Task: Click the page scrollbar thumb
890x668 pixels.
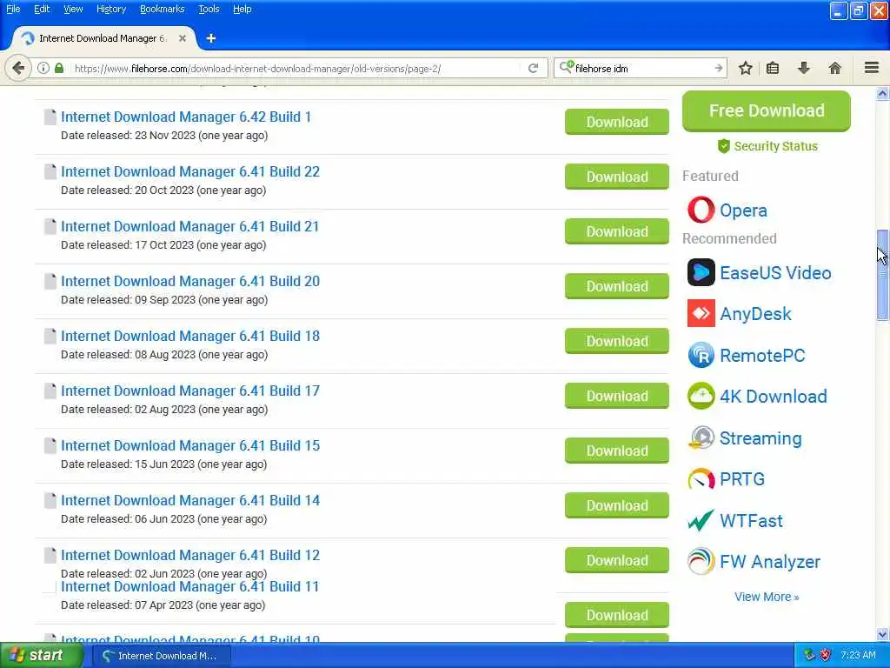Action: (x=882, y=276)
